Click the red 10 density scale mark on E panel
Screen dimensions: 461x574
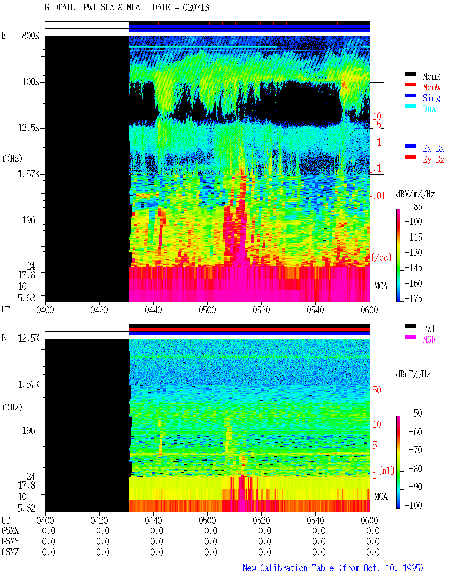click(377, 116)
